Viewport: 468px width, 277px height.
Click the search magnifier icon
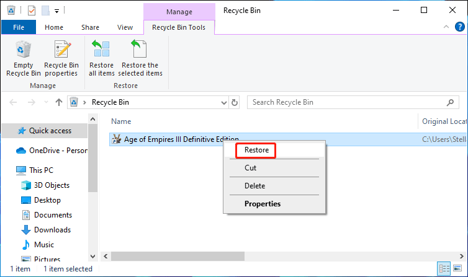(x=450, y=102)
